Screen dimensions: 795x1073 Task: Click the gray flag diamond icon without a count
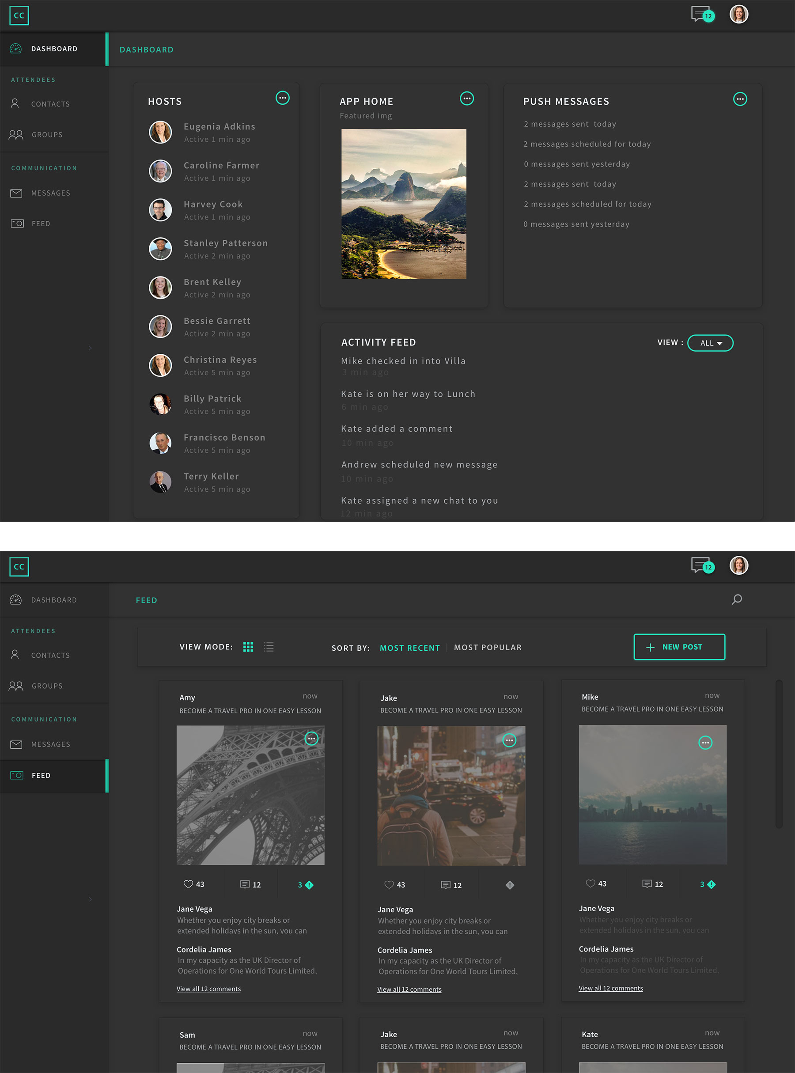click(x=510, y=885)
